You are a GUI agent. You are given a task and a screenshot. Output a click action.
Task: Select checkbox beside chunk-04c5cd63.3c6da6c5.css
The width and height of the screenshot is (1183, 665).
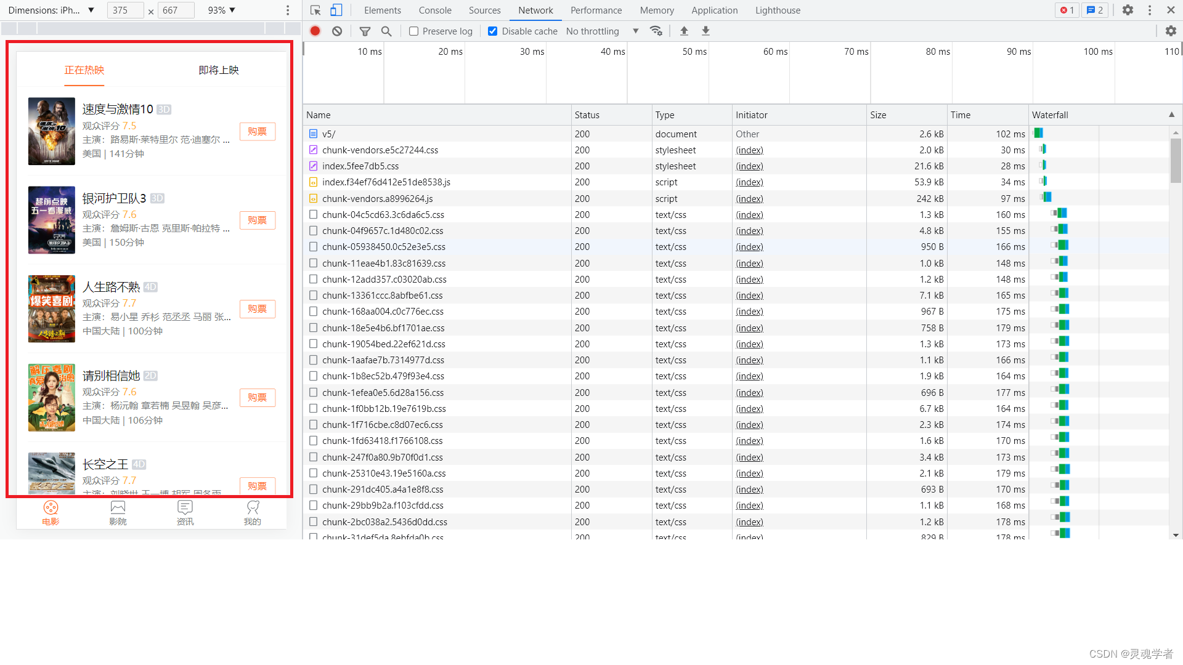click(x=313, y=215)
